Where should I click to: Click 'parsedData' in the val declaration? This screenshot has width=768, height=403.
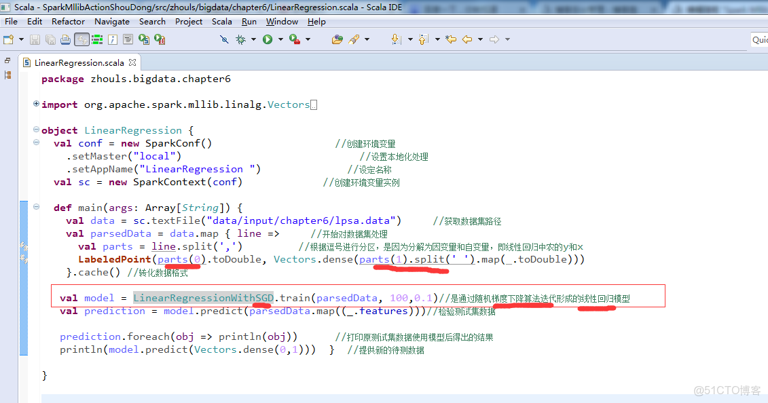(120, 234)
